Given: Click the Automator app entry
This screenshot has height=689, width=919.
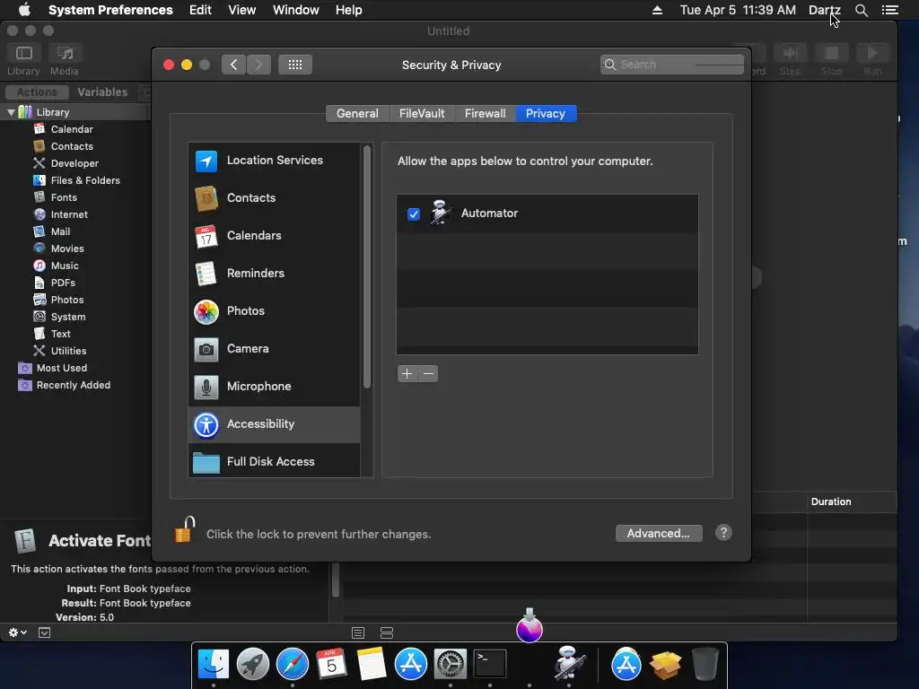Looking at the screenshot, I should click(547, 214).
